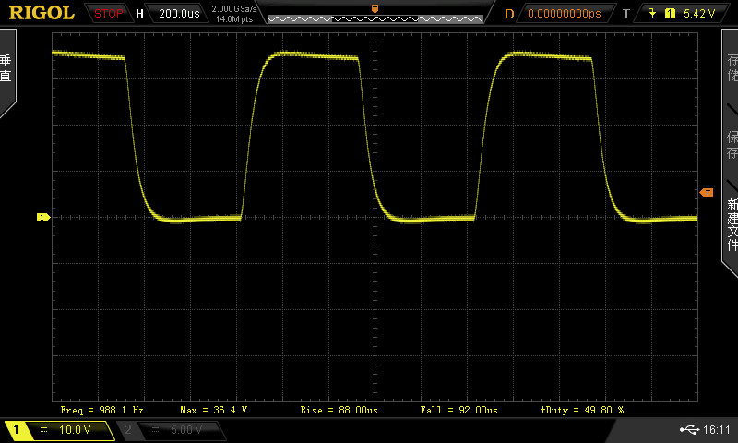Click the new file side tab on right
The width and height of the screenshot is (738, 443).
731,221
